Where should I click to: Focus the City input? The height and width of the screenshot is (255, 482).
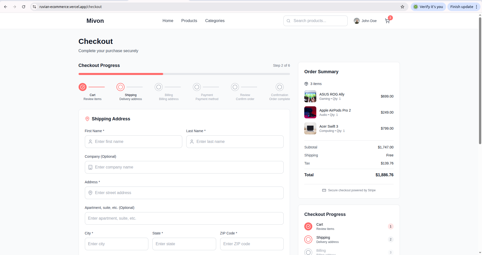pos(116,244)
